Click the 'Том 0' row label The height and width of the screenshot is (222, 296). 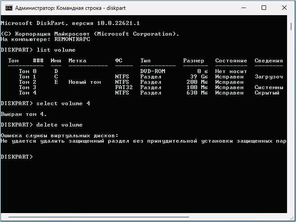coord(28,71)
